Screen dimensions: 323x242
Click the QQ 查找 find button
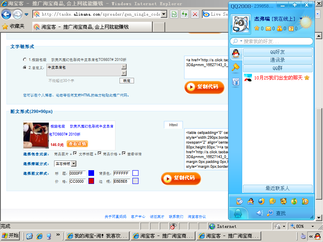coord(276,213)
